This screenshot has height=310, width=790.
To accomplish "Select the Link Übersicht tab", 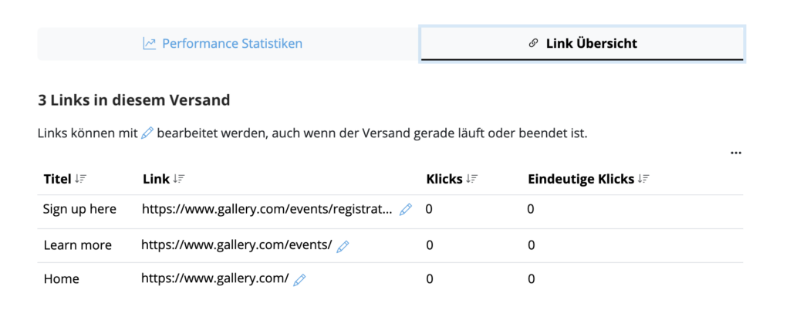I will 582,44.
